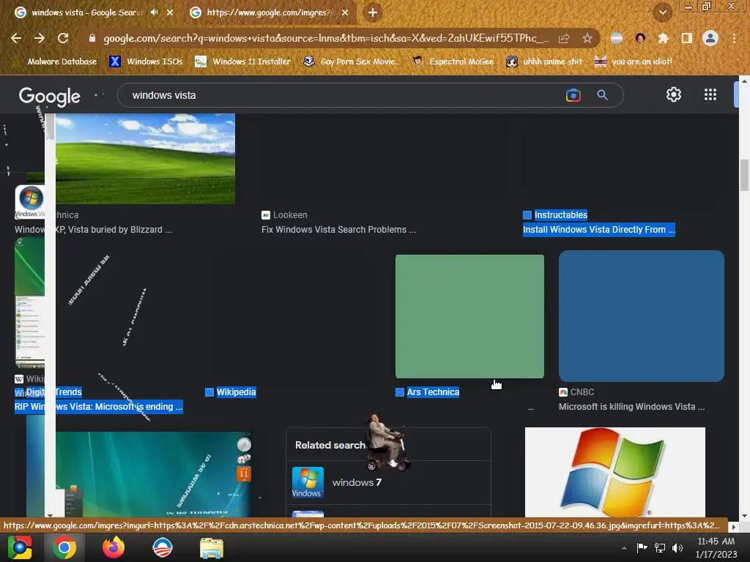Search by image with Google Lens icon

[x=573, y=95]
